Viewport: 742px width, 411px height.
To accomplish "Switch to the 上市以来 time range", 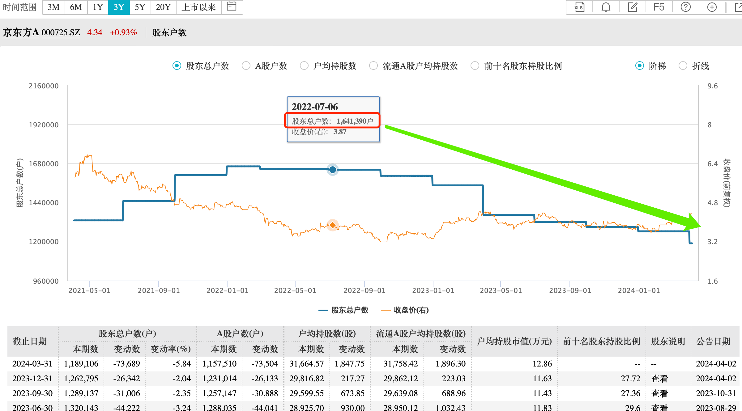I will click(x=198, y=7).
